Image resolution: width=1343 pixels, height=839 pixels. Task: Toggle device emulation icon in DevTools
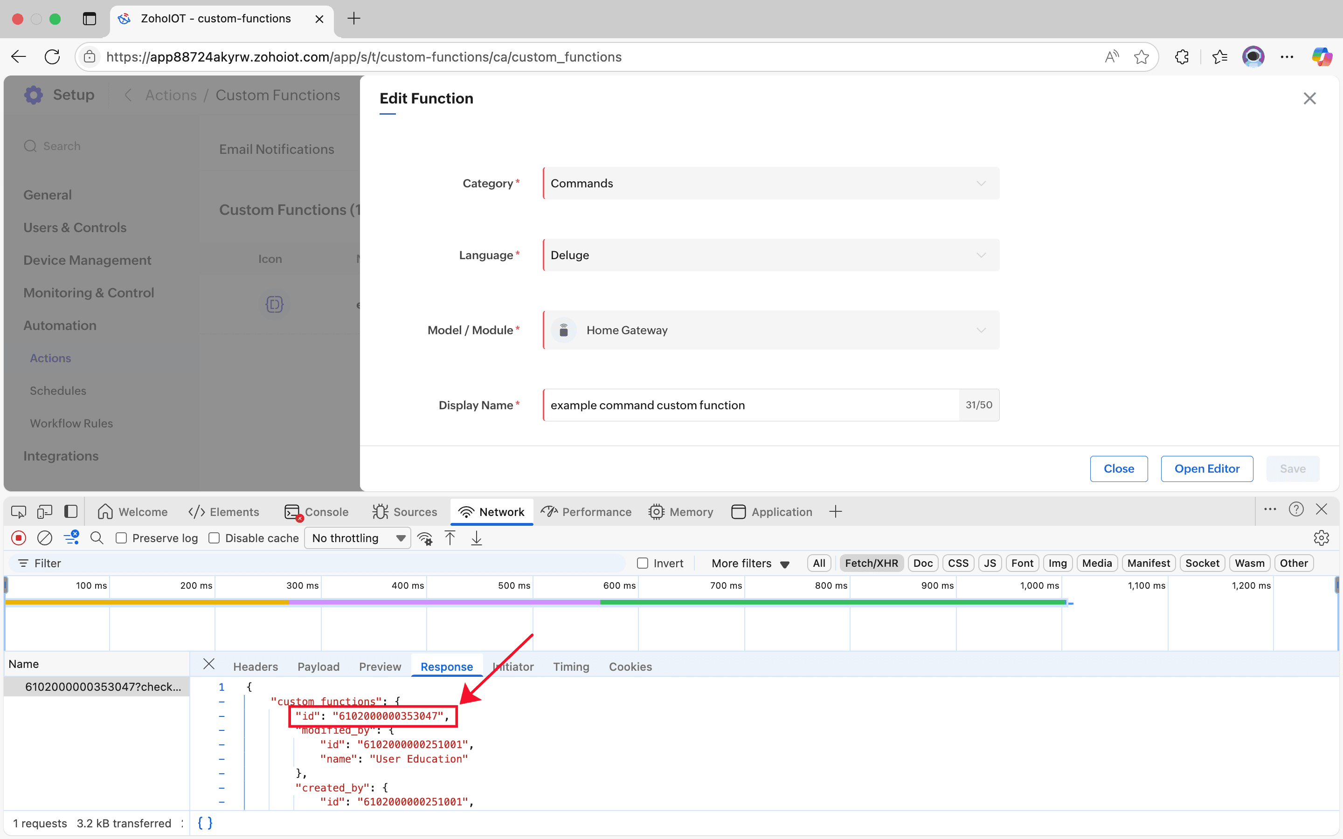44,512
